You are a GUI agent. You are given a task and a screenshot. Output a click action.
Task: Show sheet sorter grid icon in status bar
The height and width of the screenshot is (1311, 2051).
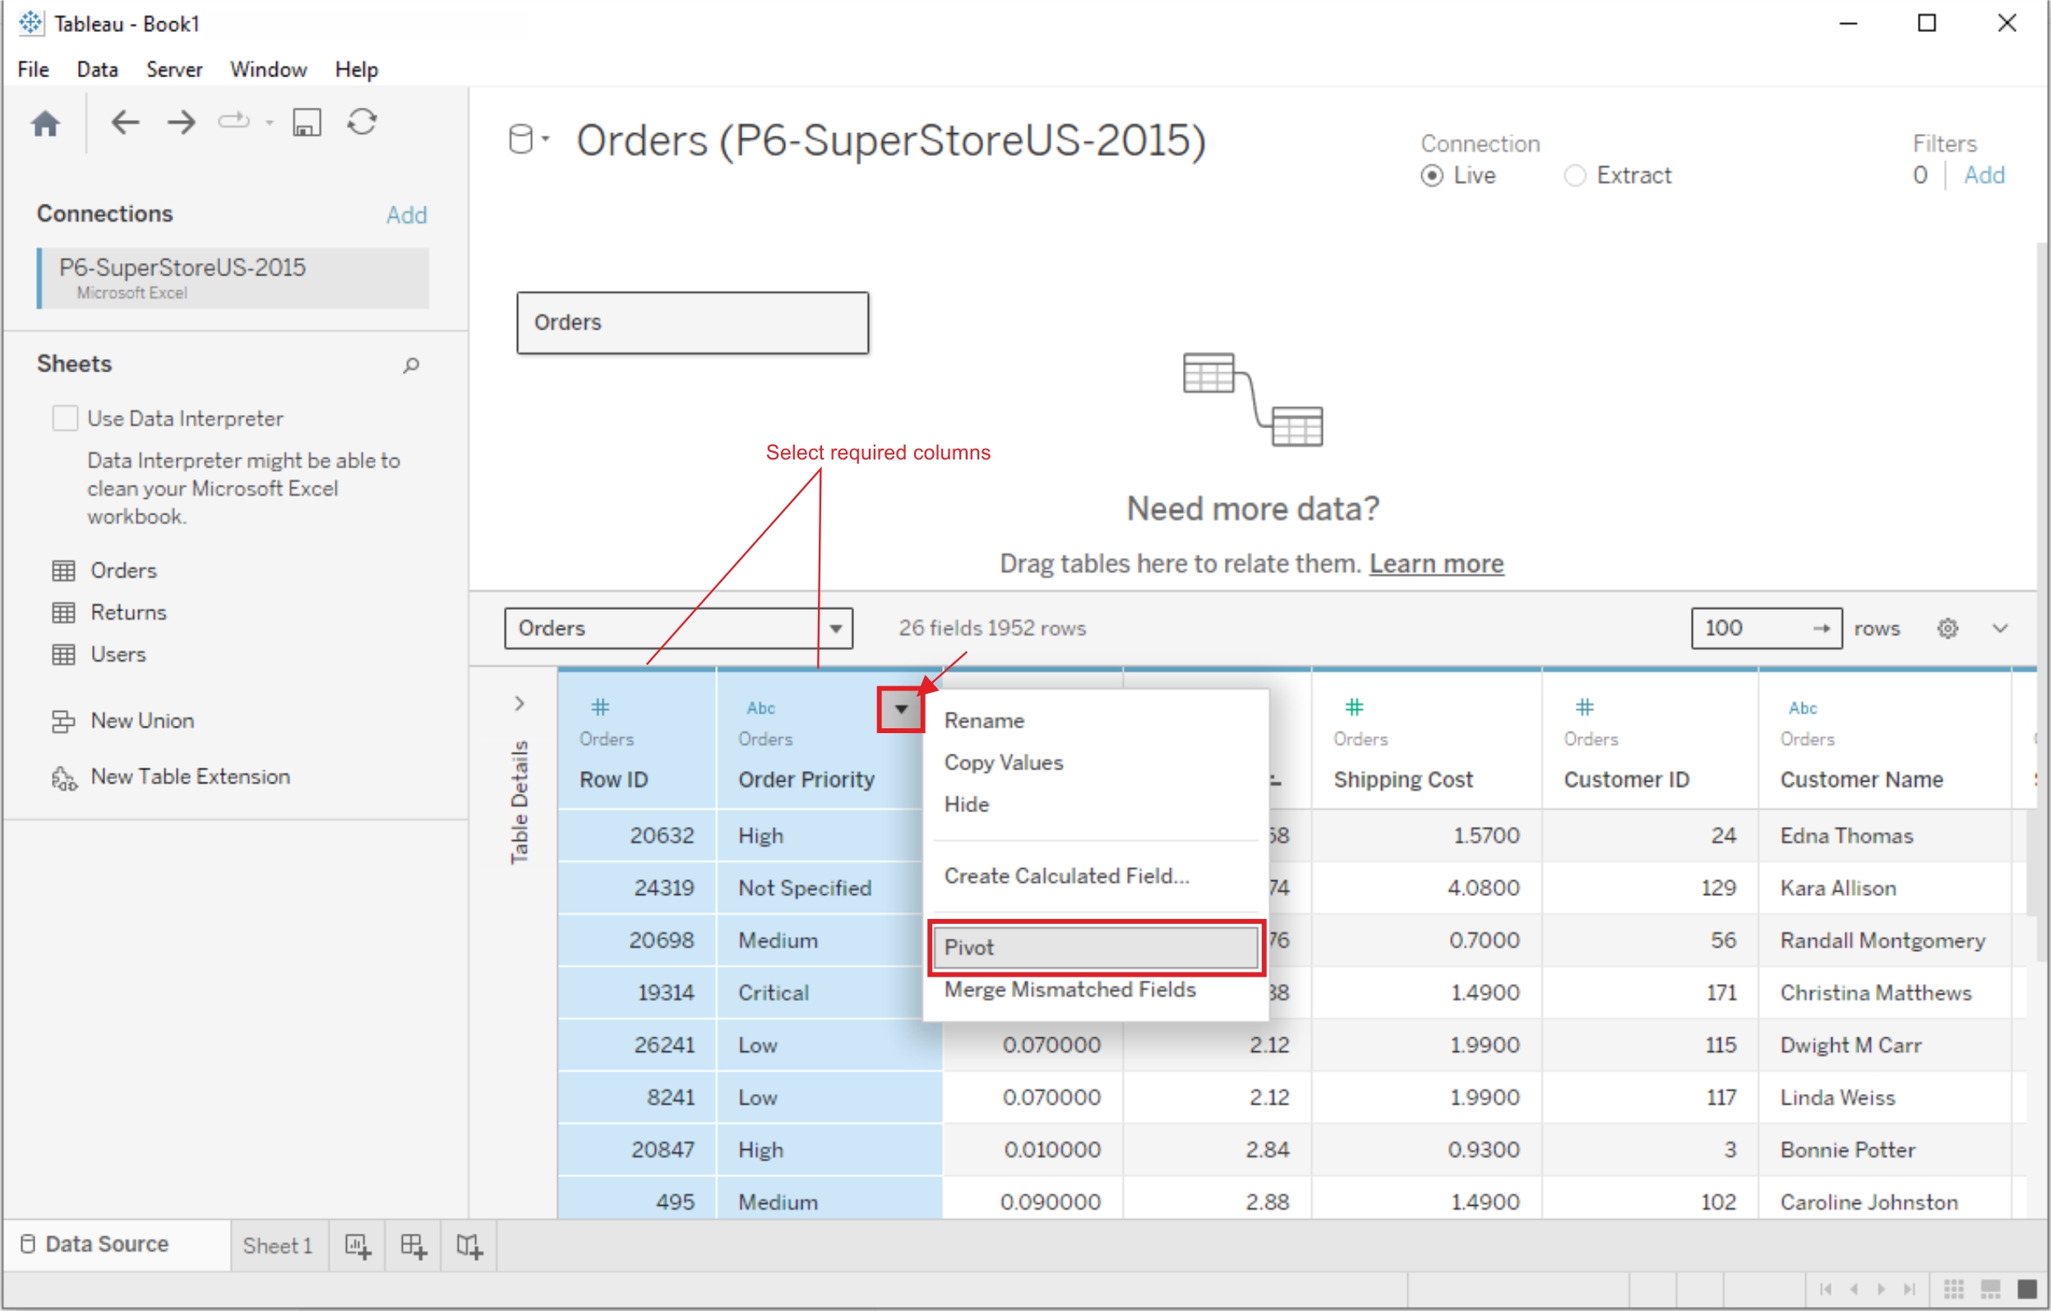coord(1955,1289)
